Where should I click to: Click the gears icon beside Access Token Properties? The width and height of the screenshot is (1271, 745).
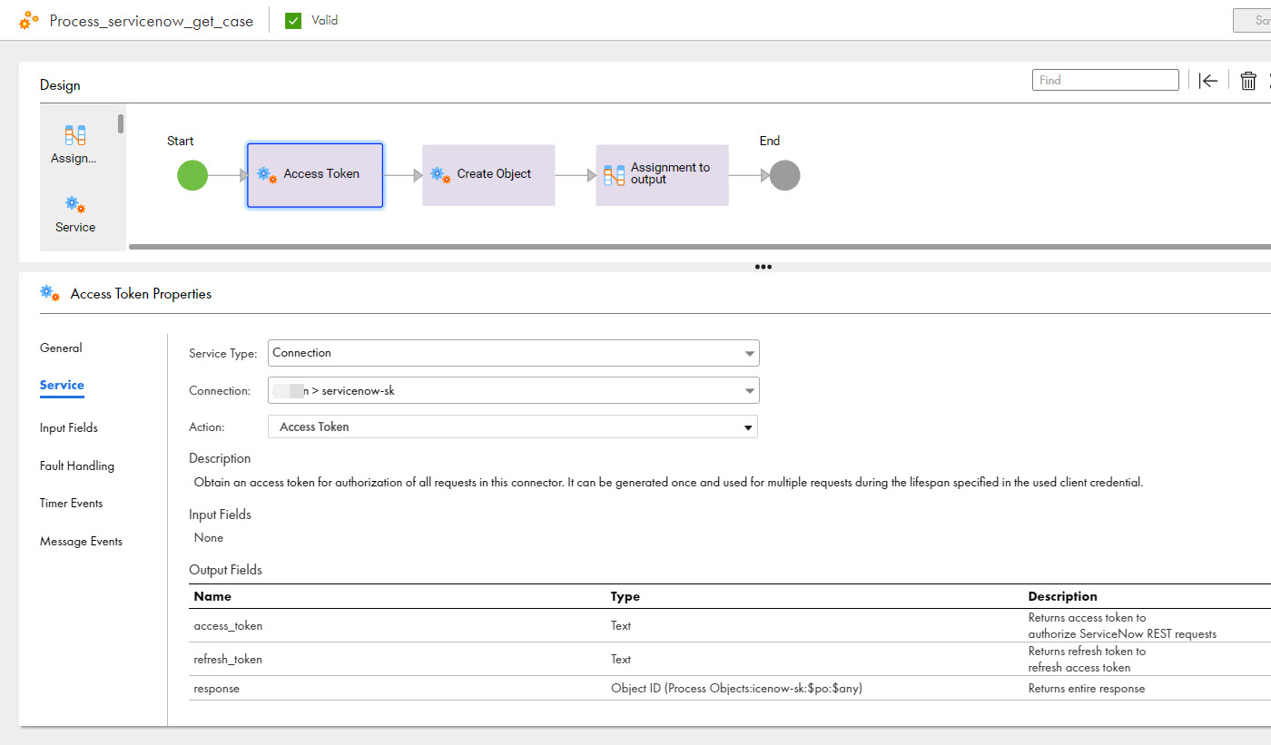coord(50,293)
